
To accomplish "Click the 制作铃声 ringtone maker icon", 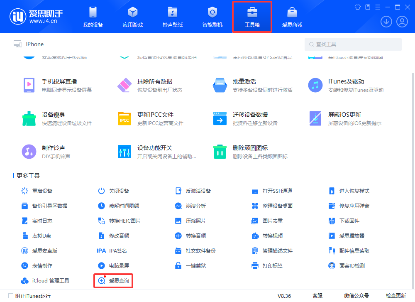I will (29, 152).
